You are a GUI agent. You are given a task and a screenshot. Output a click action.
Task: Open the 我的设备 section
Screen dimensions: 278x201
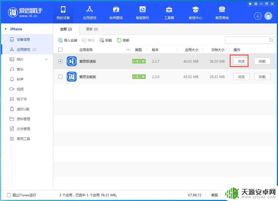[63, 13]
